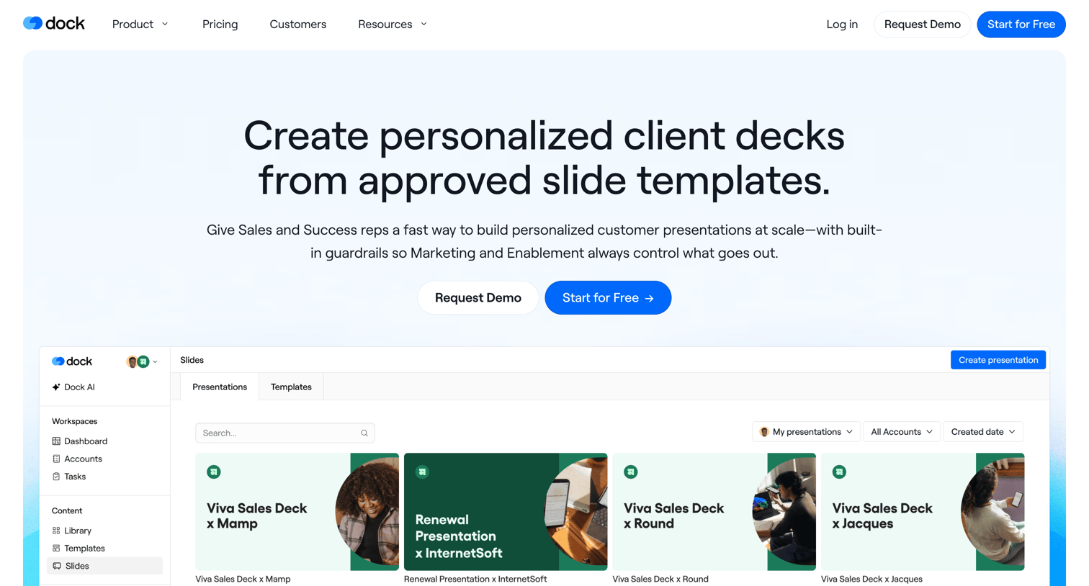The image size is (1089, 586).
Task: Click the caption "Renewal Presentation x InternetSoft"
Action: pos(475,579)
